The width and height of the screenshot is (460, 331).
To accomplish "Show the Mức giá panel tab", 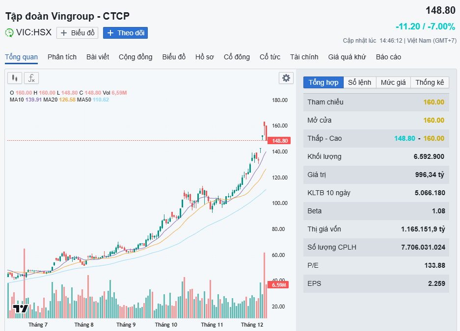I will pyautogui.click(x=393, y=82).
